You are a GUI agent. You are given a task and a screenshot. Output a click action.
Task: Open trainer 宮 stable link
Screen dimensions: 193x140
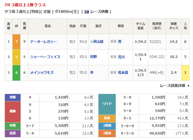click(120, 42)
